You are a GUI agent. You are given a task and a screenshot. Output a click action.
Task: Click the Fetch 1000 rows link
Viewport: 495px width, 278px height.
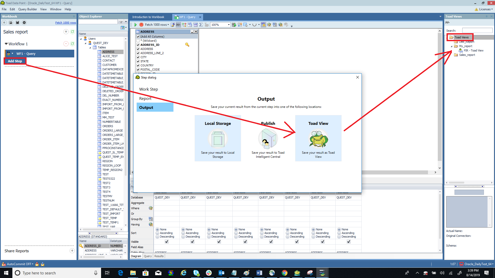pos(66,23)
